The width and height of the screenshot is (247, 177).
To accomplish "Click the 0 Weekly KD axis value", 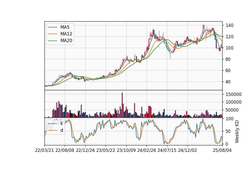I will point(227,144).
